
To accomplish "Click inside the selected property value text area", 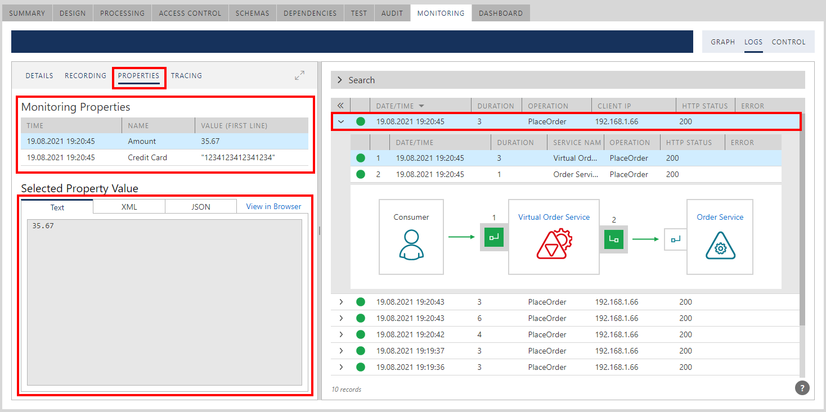I will point(164,302).
